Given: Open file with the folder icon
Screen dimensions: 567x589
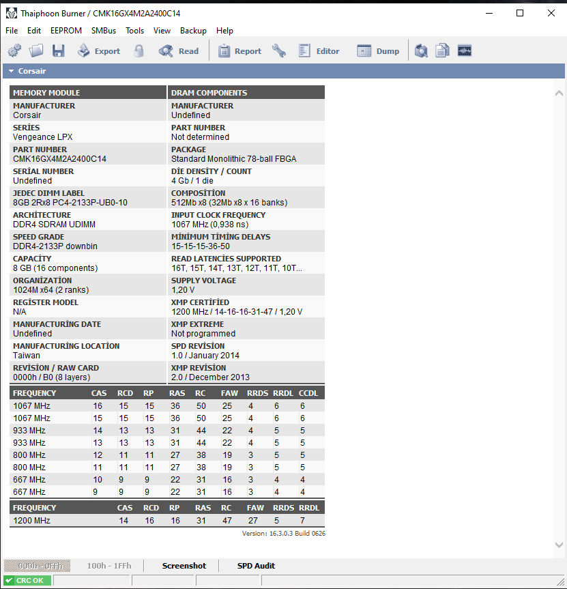Looking at the screenshot, I should point(36,51).
